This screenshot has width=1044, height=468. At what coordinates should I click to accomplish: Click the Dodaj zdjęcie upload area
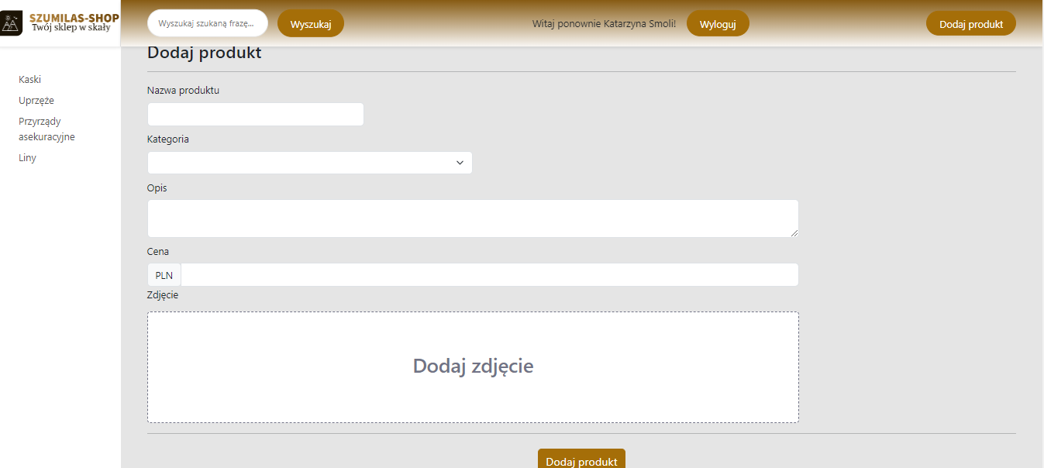click(x=473, y=366)
